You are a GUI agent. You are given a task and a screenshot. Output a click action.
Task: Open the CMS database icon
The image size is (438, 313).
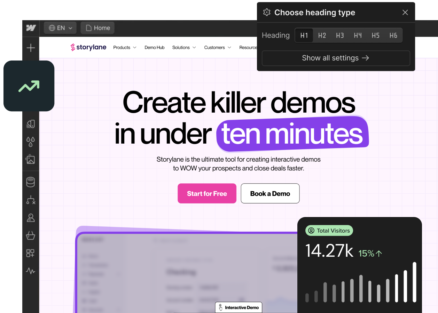click(x=31, y=182)
